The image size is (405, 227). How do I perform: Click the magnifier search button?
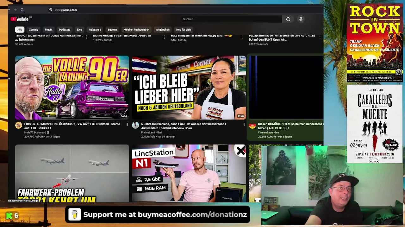[288, 19]
